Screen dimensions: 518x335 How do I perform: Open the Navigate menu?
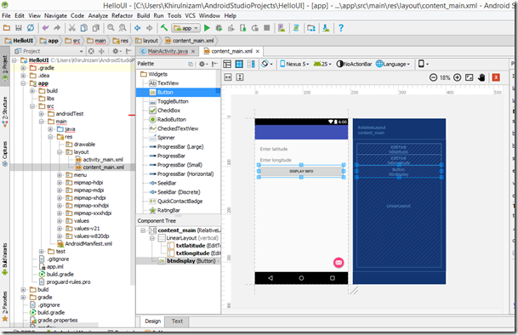pyautogui.click(x=55, y=15)
